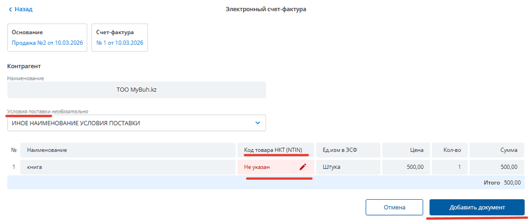
Task: Click the 'Не указан' product code text
Action: click(257, 167)
